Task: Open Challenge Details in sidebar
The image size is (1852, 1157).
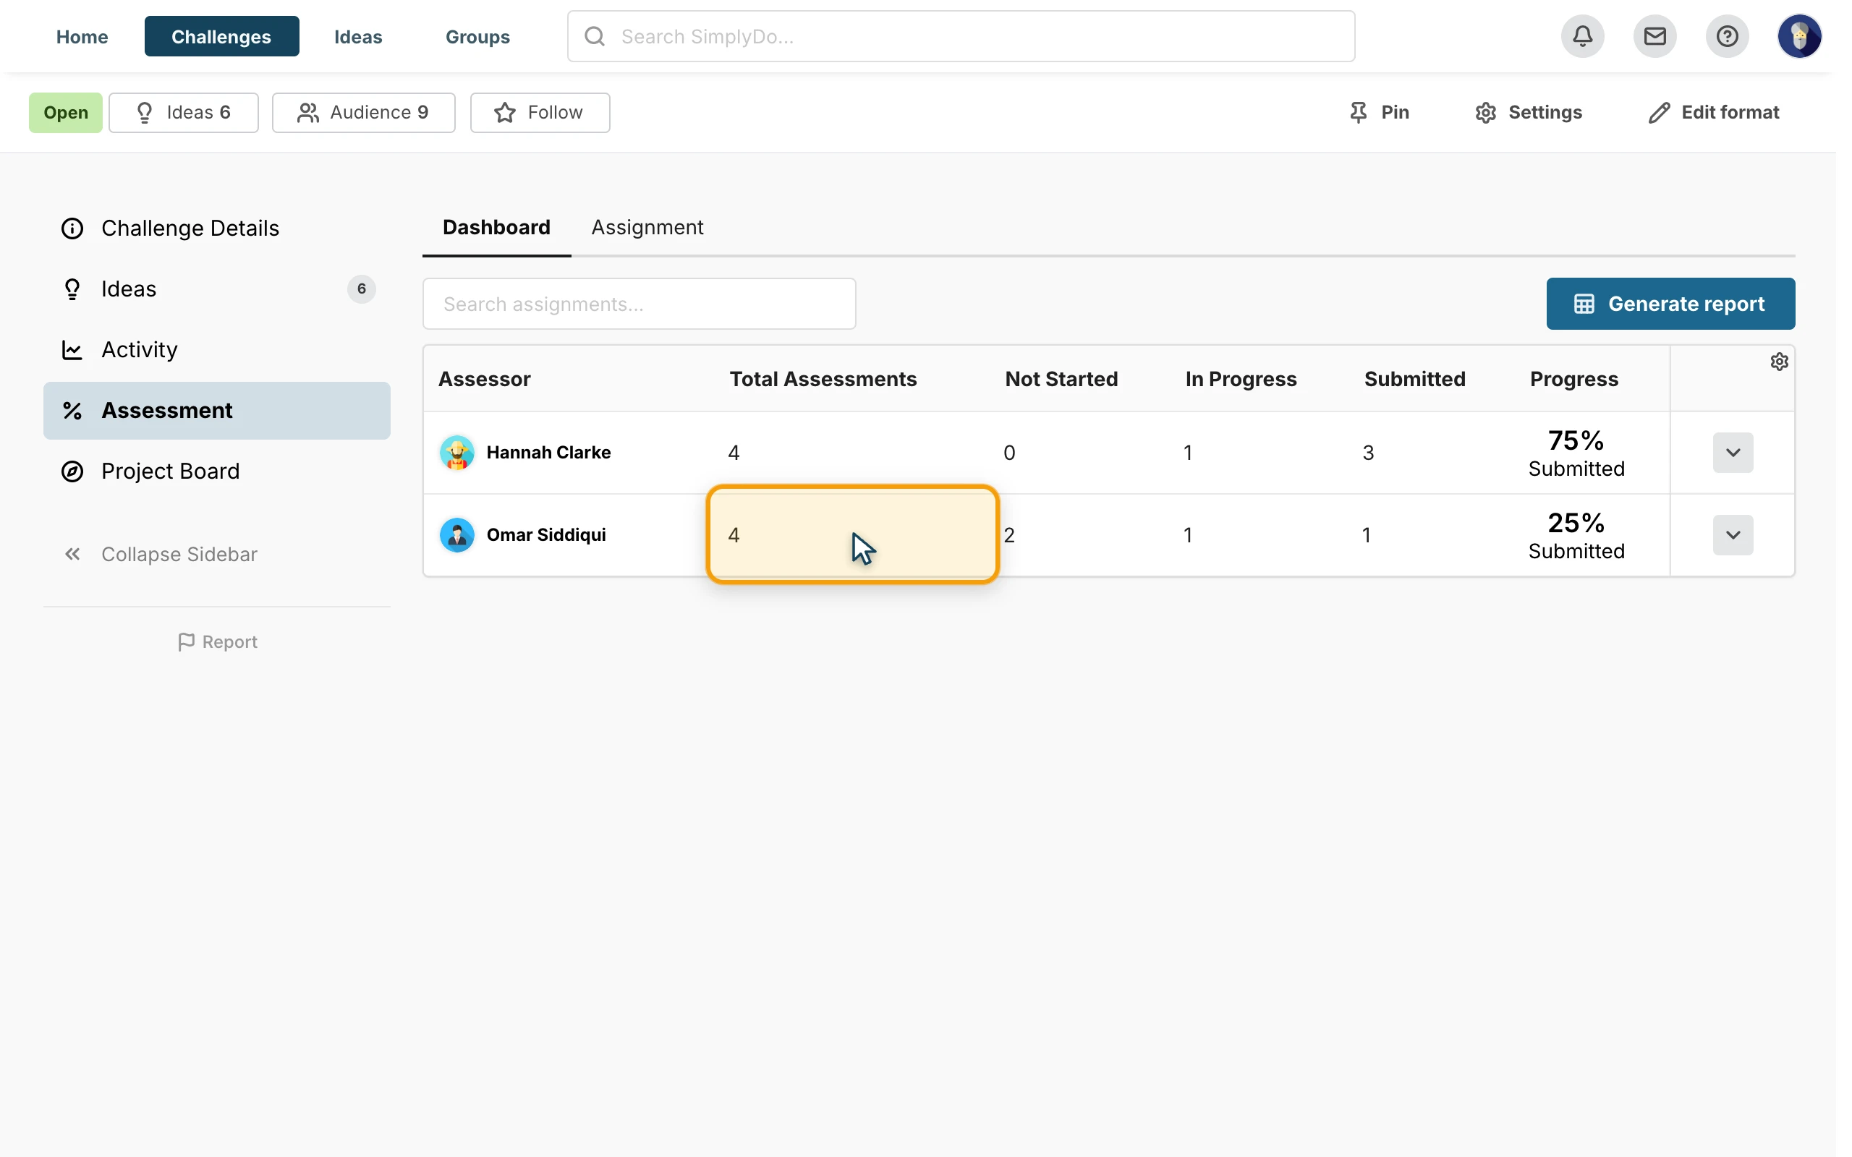Action: pos(216,228)
